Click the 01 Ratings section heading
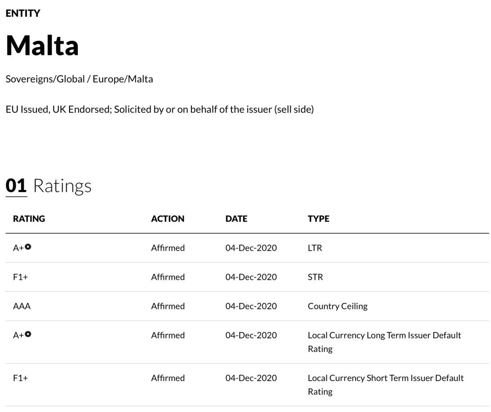Viewport: 491px width, 412px height. click(x=49, y=186)
